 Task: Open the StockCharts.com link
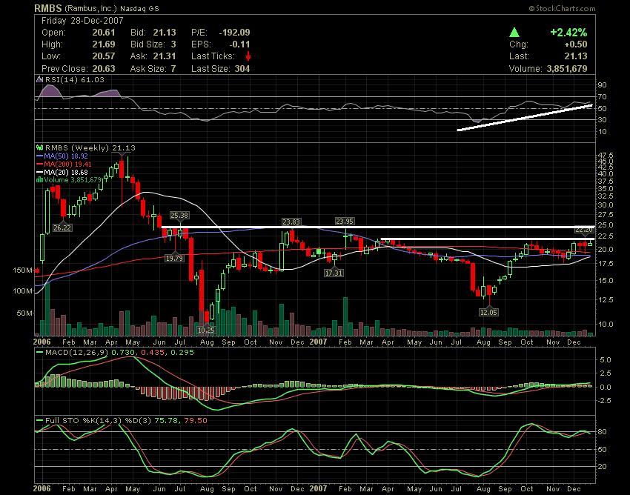coord(562,8)
